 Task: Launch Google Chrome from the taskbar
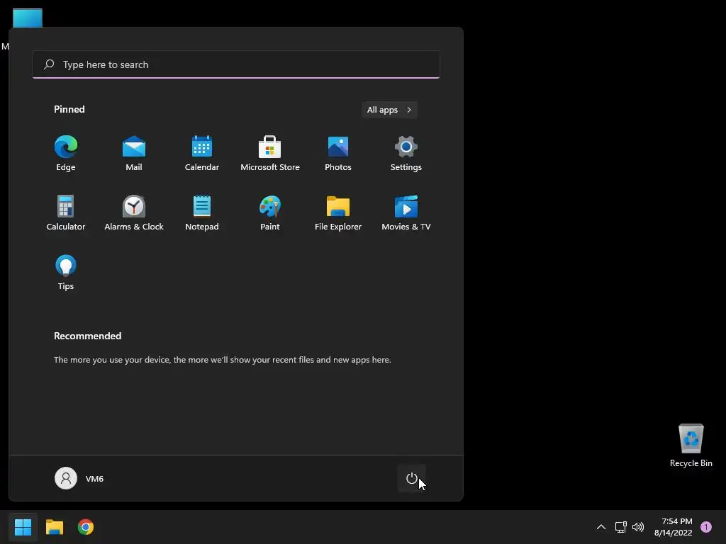(x=86, y=527)
